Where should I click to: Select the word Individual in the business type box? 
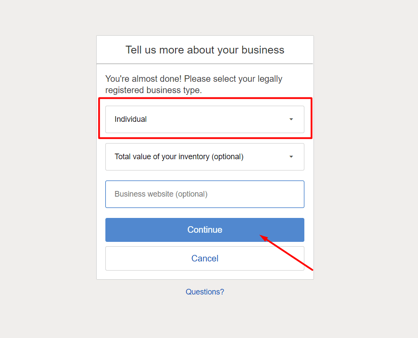pyautogui.click(x=131, y=119)
